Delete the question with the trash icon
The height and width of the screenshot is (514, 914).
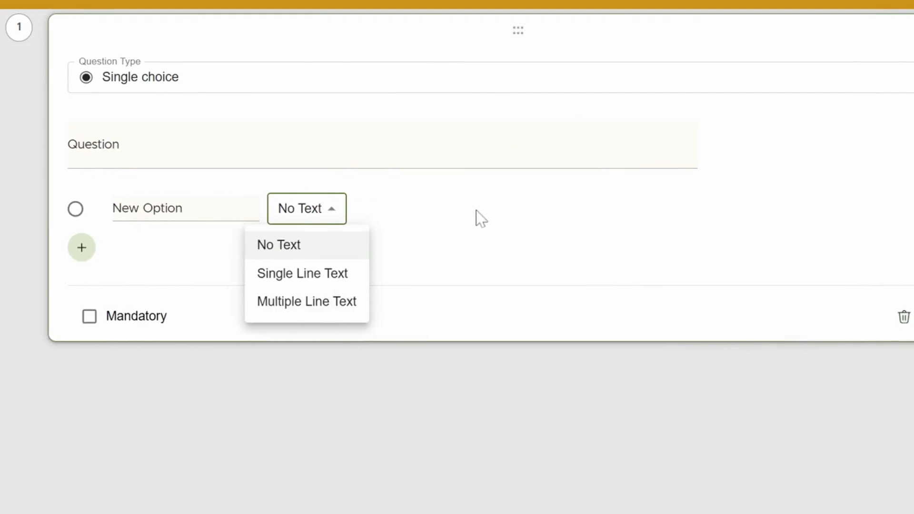coord(904,316)
